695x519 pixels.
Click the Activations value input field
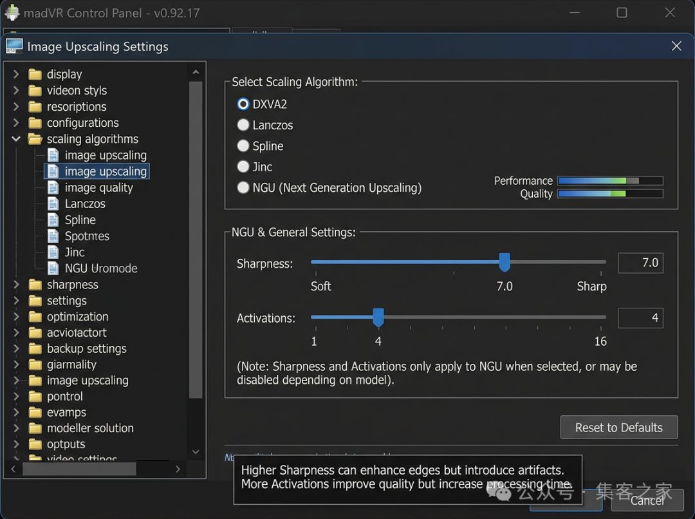tap(640, 317)
